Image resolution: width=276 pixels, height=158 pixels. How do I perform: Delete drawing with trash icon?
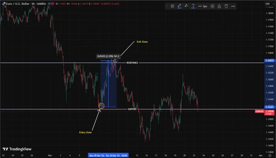pos(226,6)
